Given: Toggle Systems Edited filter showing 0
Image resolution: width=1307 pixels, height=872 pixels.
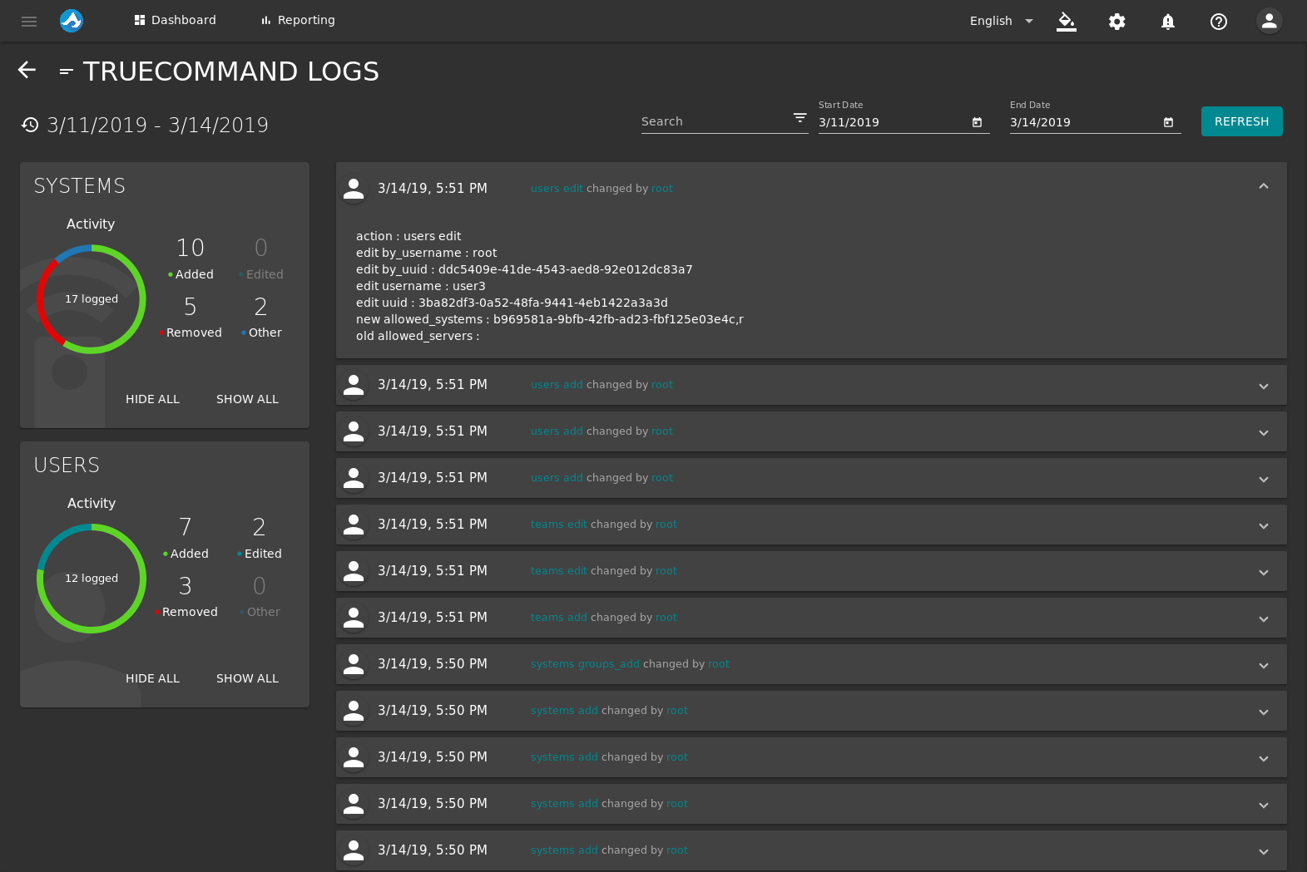Looking at the screenshot, I should pos(260,259).
